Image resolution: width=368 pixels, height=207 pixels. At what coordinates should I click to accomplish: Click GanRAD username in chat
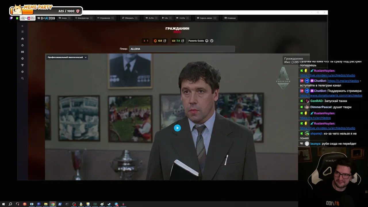[x=317, y=101]
